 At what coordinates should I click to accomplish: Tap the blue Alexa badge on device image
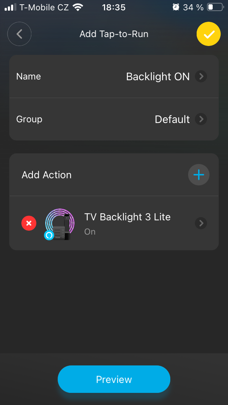49,235
